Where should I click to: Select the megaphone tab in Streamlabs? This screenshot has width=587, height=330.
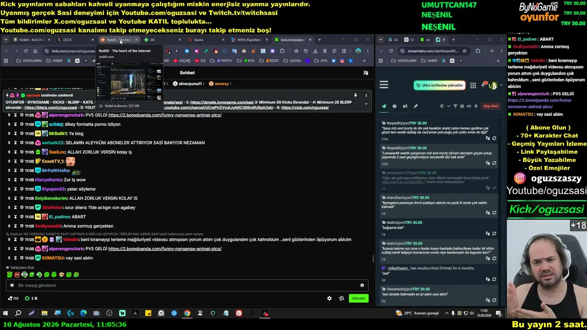tap(405, 106)
